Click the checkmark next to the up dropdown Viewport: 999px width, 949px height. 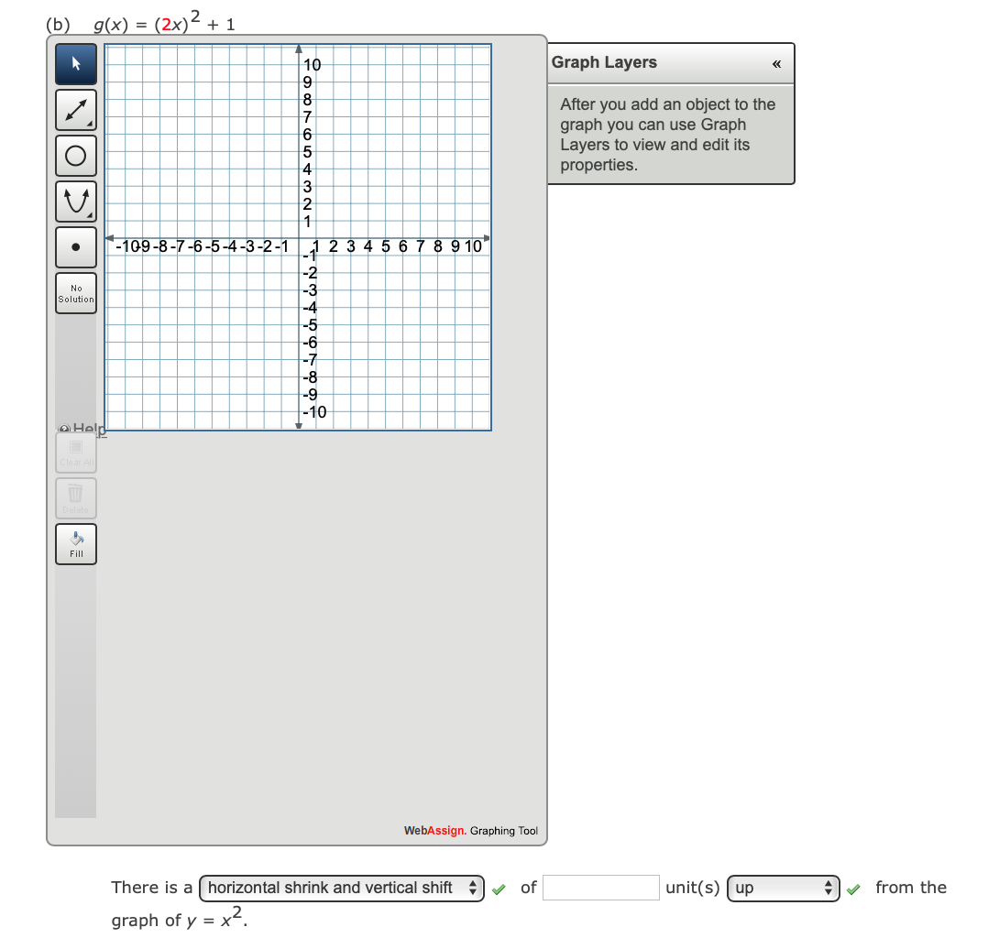[x=853, y=888]
